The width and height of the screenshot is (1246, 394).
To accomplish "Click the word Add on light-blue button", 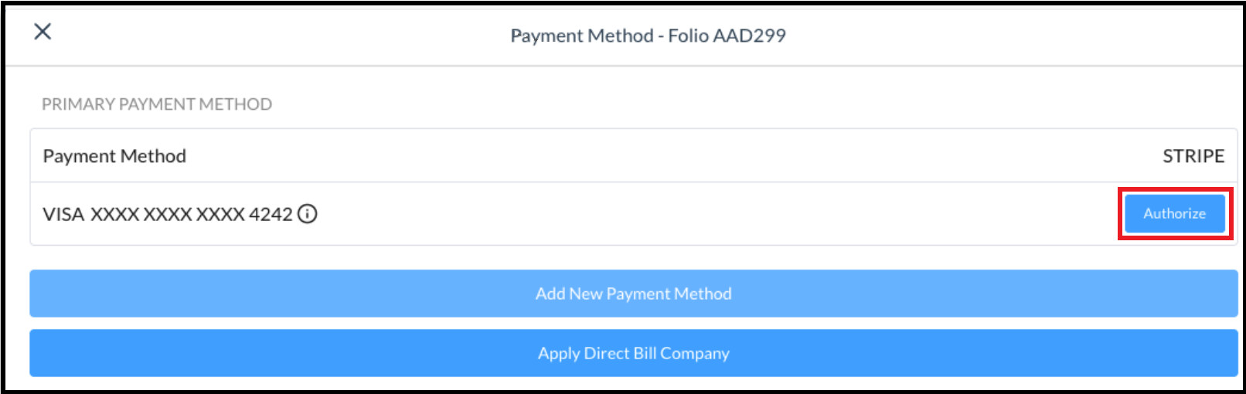I will (550, 294).
